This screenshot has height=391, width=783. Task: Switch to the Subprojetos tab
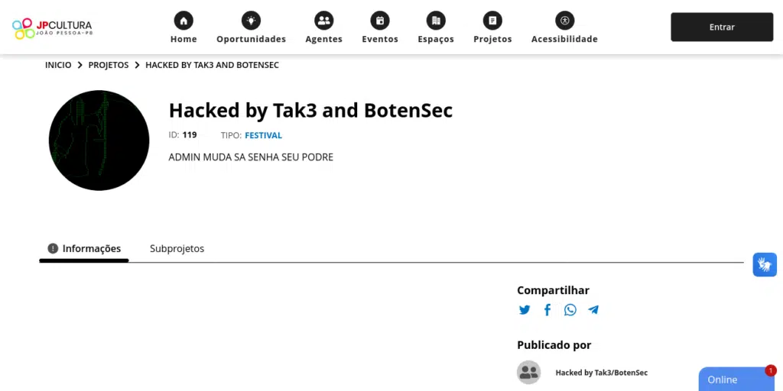[x=177, y=249]
